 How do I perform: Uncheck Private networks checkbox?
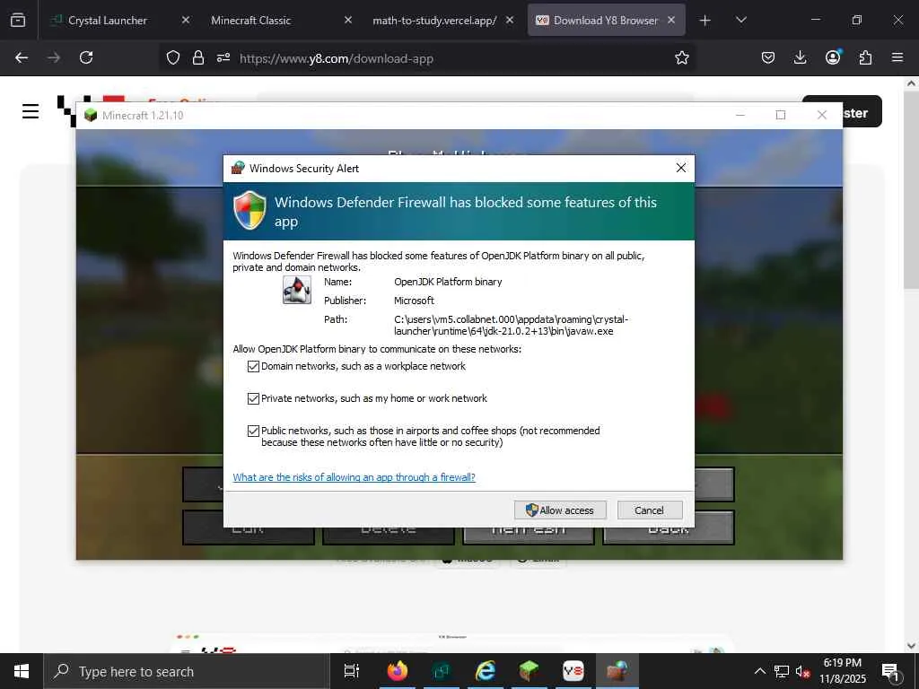(253, 398)
